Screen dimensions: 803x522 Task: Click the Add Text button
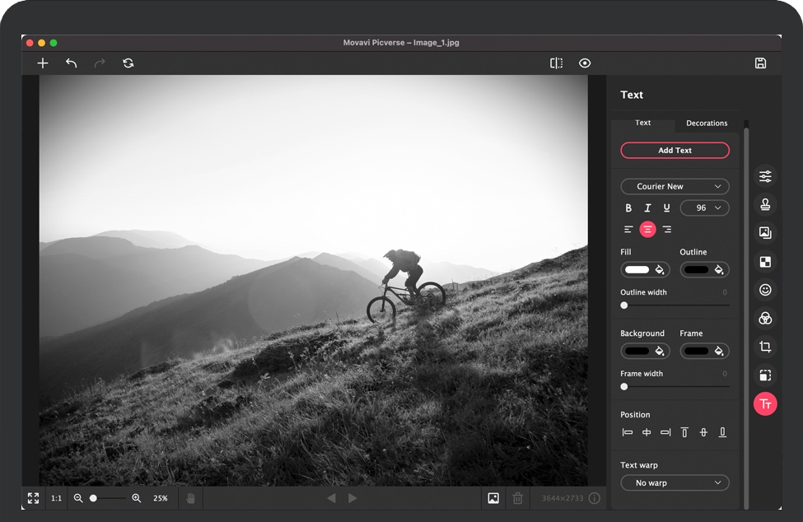point(675,151)
